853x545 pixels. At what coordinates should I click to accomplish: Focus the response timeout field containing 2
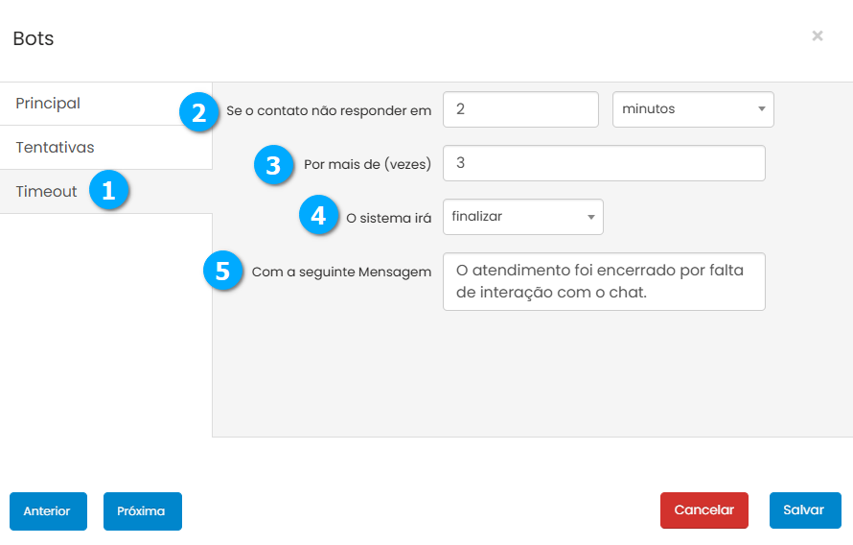point(520,109)
